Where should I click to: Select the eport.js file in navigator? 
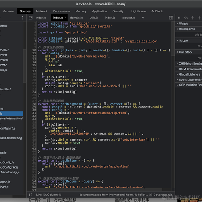click(x=5, y=182)
